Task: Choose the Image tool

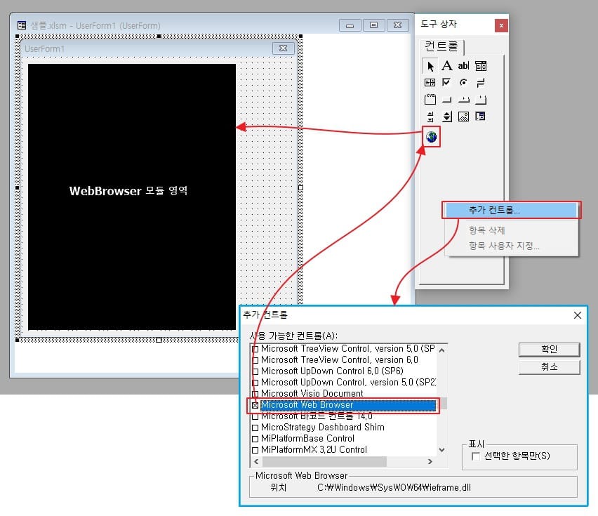Action: (463, 117)
